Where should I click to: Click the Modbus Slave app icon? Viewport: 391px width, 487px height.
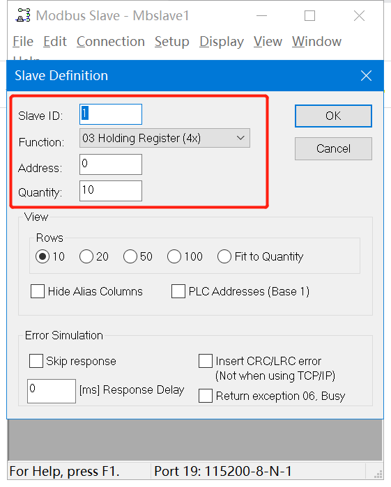tap(23, 15)
